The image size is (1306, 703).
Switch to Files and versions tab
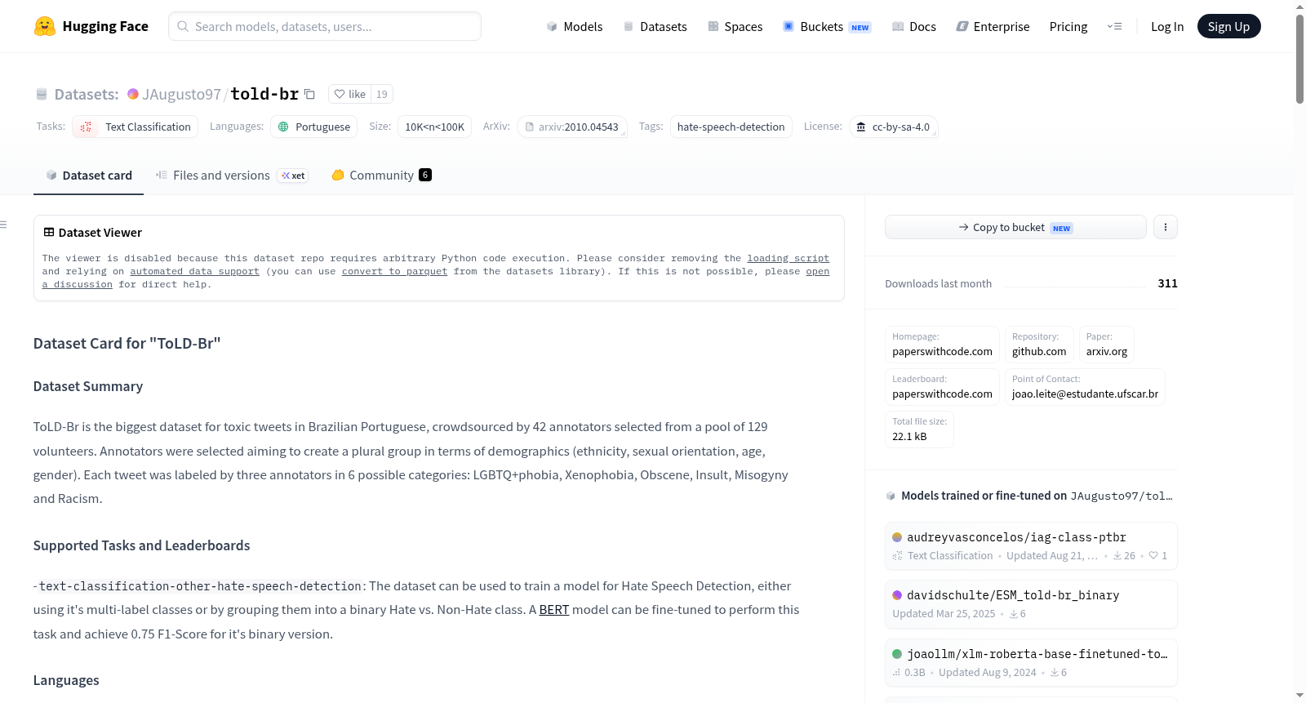click(x=232, y=176)
